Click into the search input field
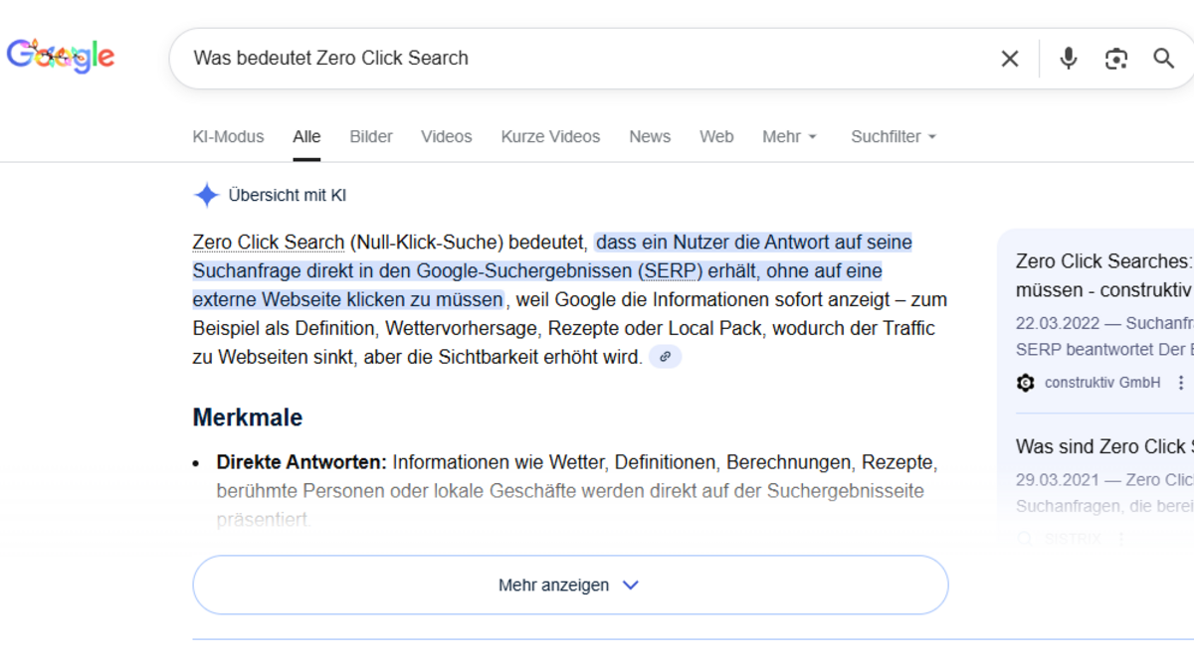 577,59
